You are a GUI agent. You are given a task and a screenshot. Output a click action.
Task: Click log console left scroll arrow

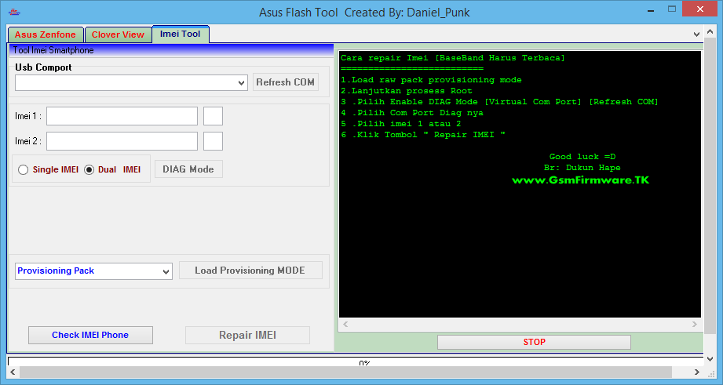point(345,324)
